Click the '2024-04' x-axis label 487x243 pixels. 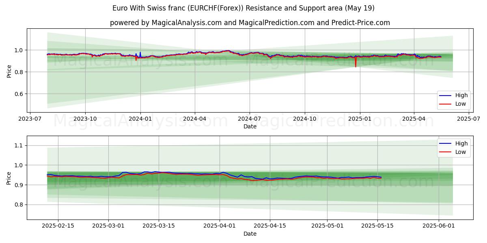point(195,119)
